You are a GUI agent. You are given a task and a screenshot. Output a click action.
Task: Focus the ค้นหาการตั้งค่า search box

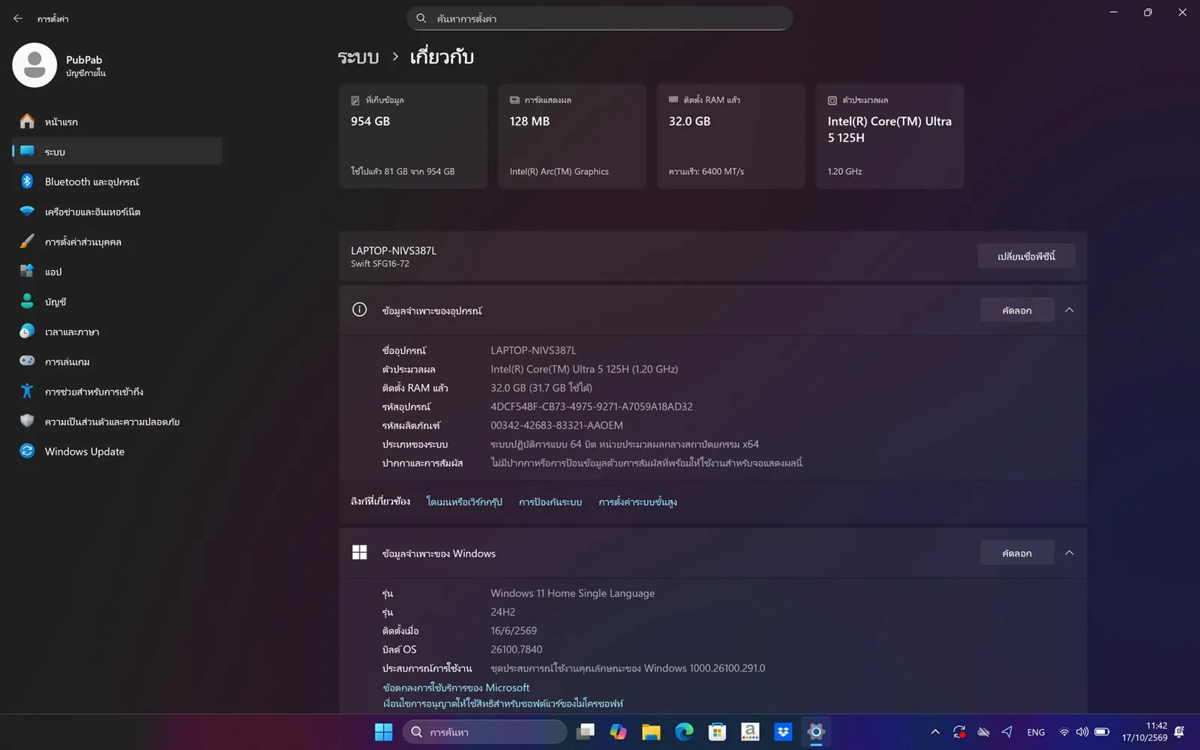pos(599,18)
